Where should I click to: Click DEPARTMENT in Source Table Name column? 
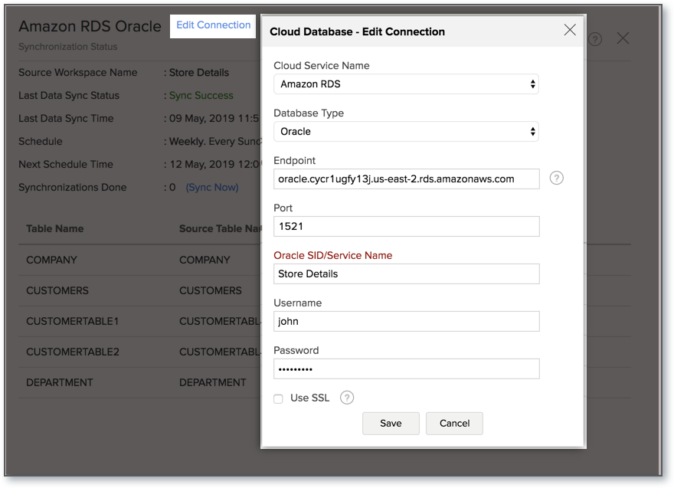(x=213, y=382)
